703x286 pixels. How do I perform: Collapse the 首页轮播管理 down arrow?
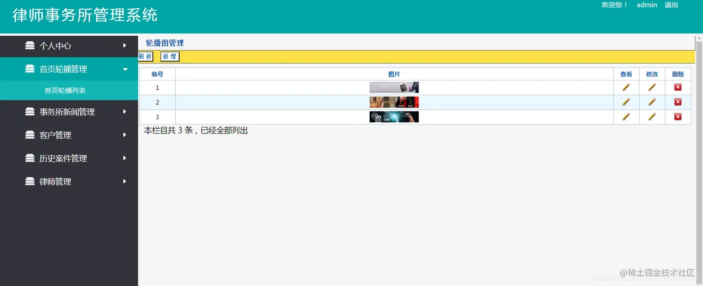pyautogui.click(x=125, y=69)
